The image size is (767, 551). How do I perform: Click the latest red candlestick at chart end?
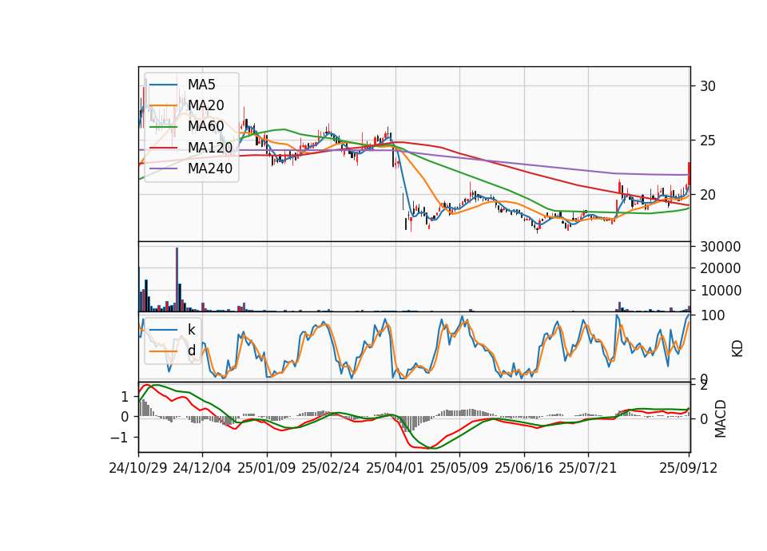[x=689, y=173]
